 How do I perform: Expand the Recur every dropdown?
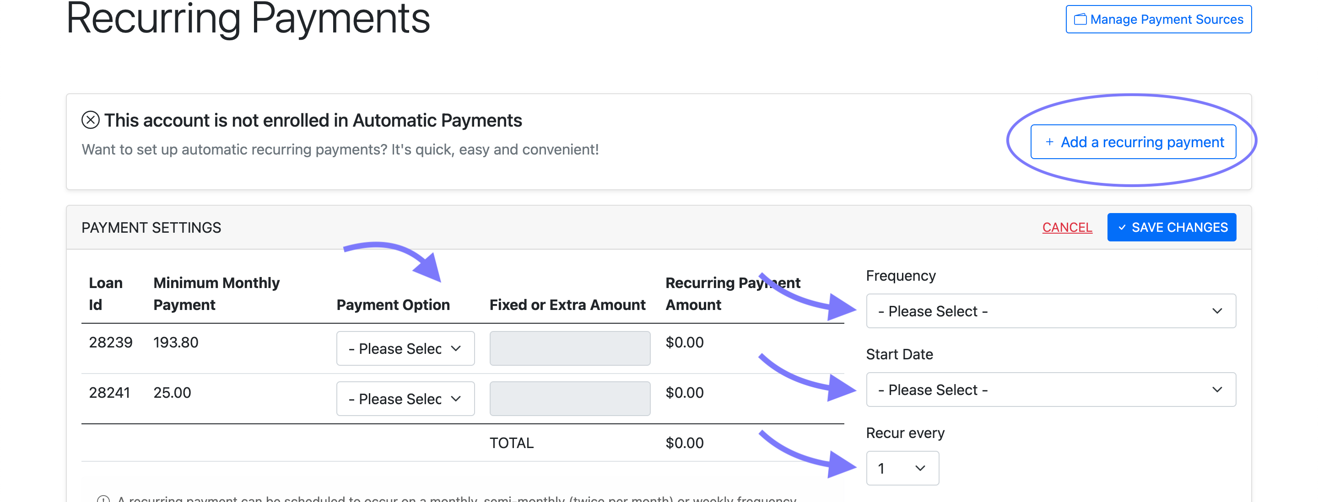(x=902, y=468)
